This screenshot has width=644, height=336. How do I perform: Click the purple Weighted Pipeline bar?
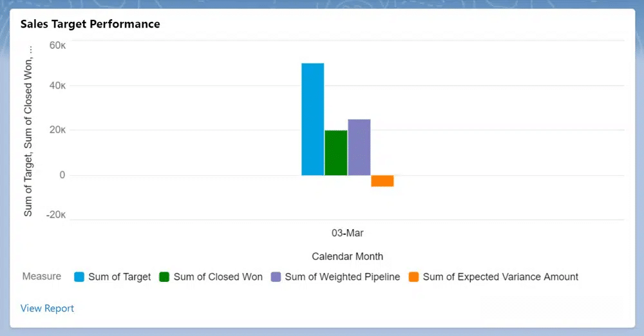359,147
